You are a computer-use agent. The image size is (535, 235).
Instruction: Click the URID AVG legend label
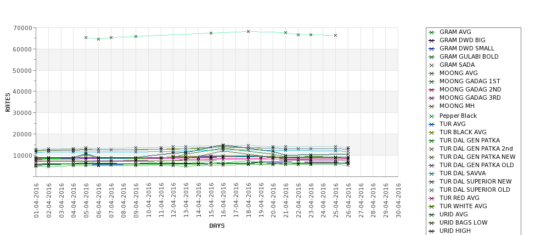453,214
